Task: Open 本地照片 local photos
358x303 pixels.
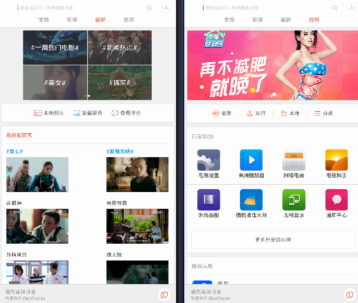Action: pos(49,113)
